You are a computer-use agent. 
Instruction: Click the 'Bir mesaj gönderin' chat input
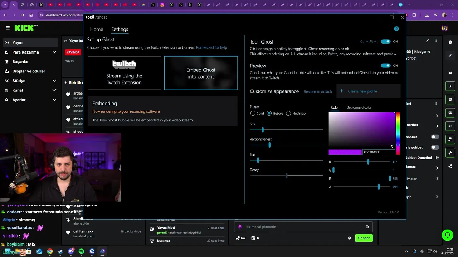point(303,227)
